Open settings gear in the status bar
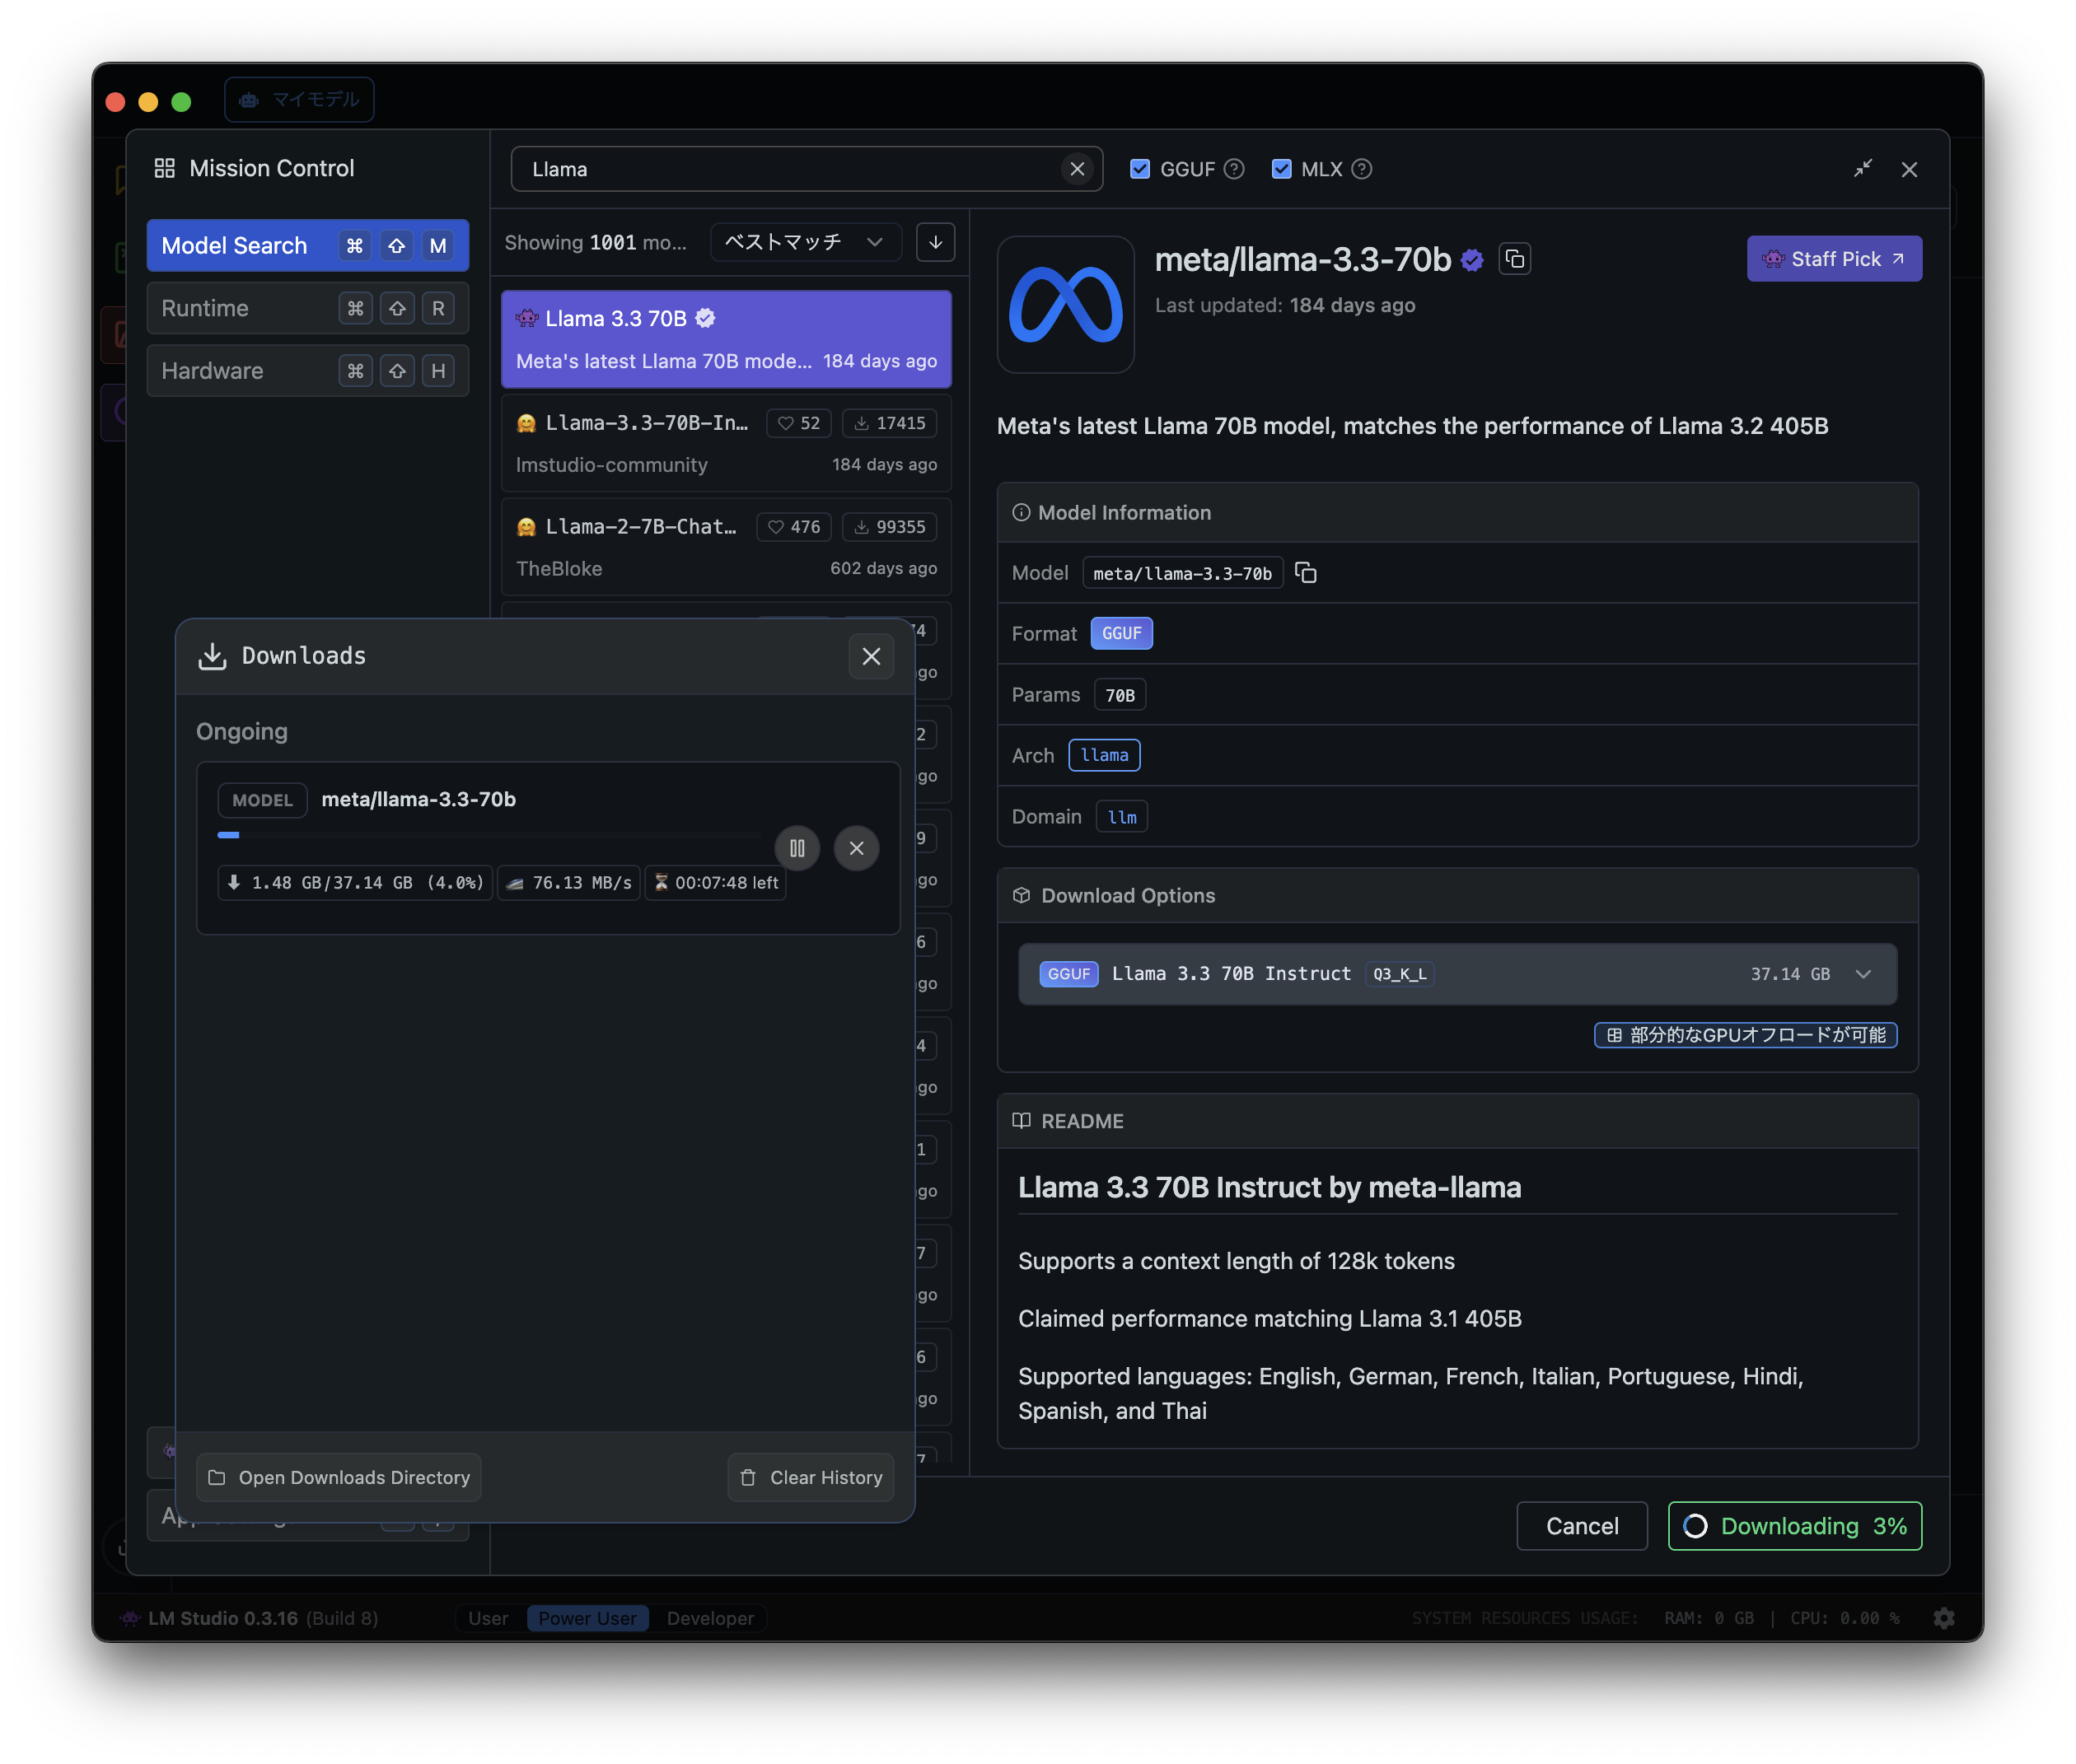 click(x=1943, y=1618)
